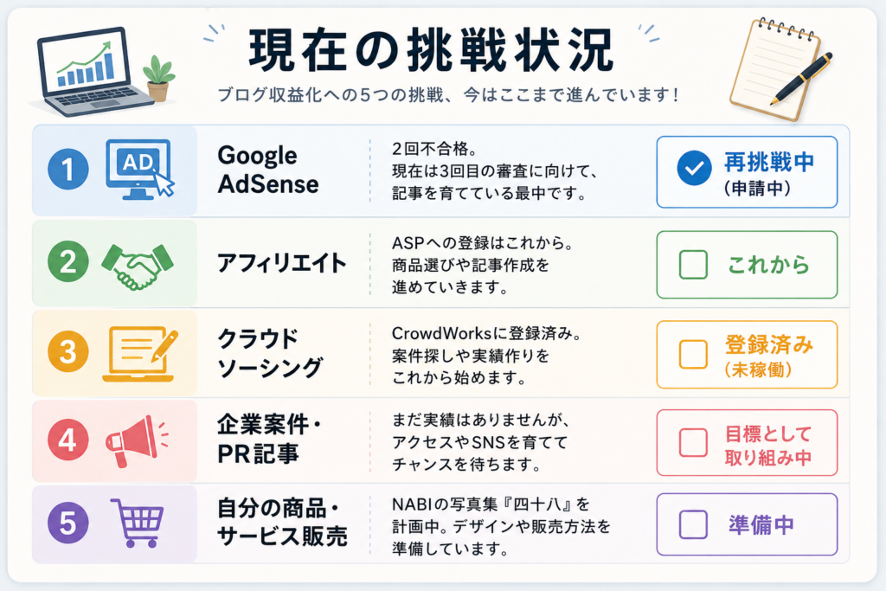Image resolution: width=886 pixels, height=591 pixels.
Task: Tick the green これから checkbox
Action: coord(693,265)
